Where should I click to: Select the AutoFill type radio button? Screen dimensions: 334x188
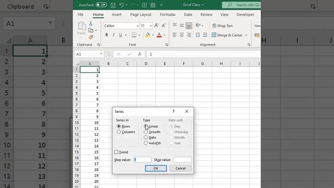click(146, 143)
